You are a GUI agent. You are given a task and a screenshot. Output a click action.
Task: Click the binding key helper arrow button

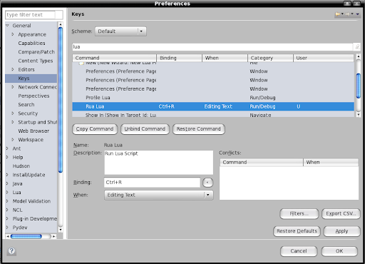pyautogui.click(x=207, y=183)
